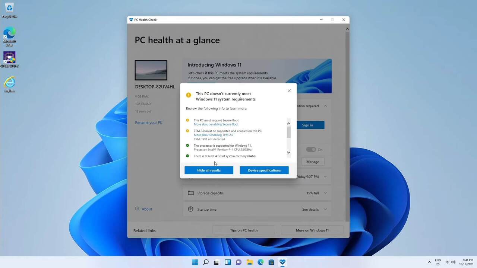Click Hide all results button
The width and height of the screenshot is (477, 268).
coord(209,170)
